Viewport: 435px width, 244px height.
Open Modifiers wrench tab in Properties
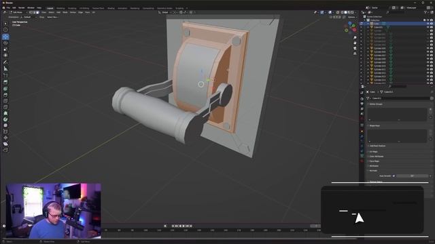(x=362, y=136)
